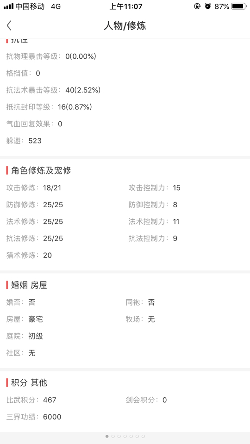This screenshot has height=444, width=250.
Task: Tap the 角色修炼及宠修 section header
Action: pos(41,171)
